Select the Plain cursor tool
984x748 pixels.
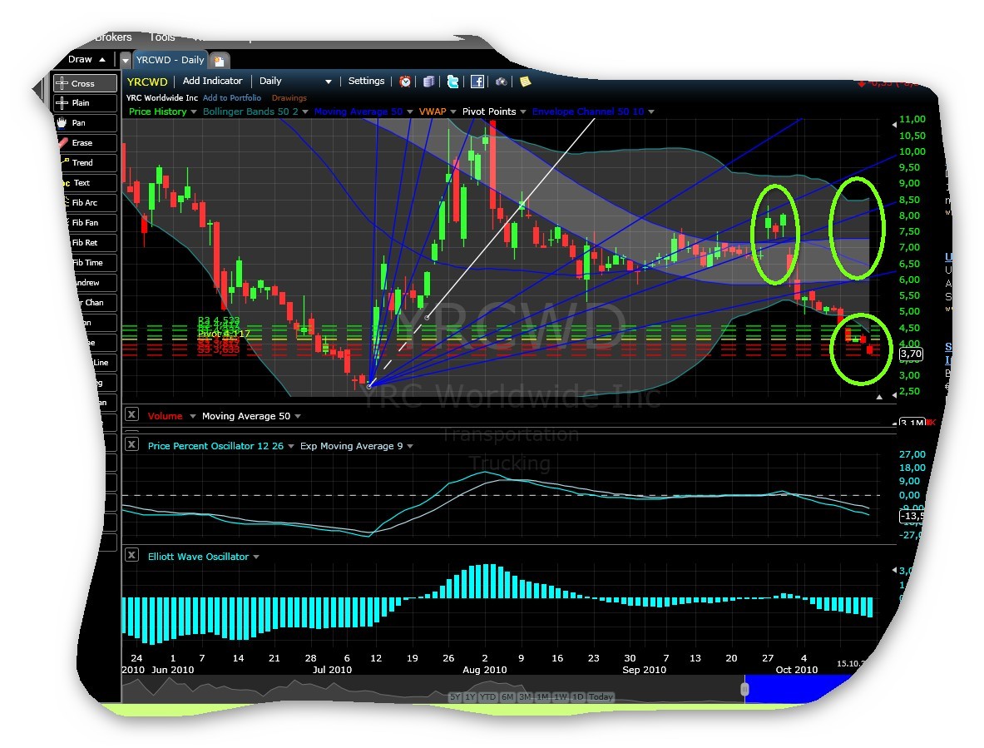[x=85, y=103]
